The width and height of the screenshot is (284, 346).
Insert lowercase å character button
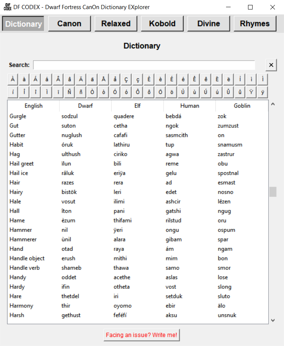115,79
